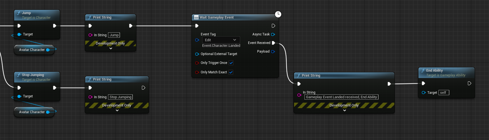Expand the Stop Jumping Print String options chevron

pos(117,110)
